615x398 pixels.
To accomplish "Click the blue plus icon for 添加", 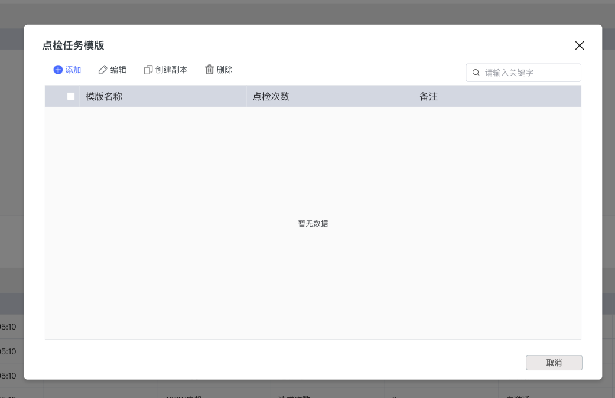I will coord(58,70).
